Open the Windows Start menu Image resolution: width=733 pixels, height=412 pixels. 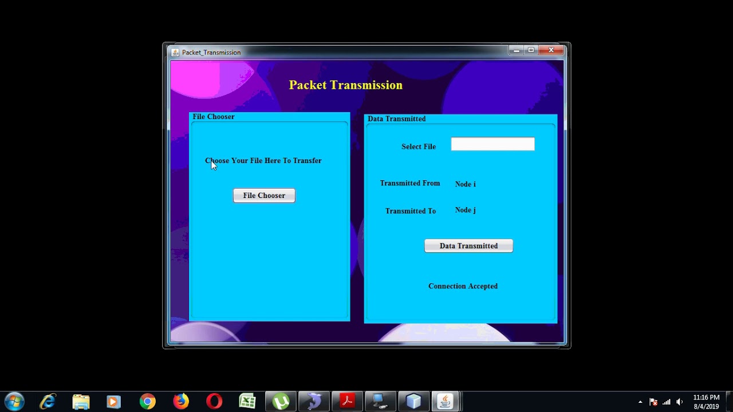[x=14, y=402]
